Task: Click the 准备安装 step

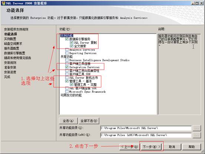Action: pos(10,68)
